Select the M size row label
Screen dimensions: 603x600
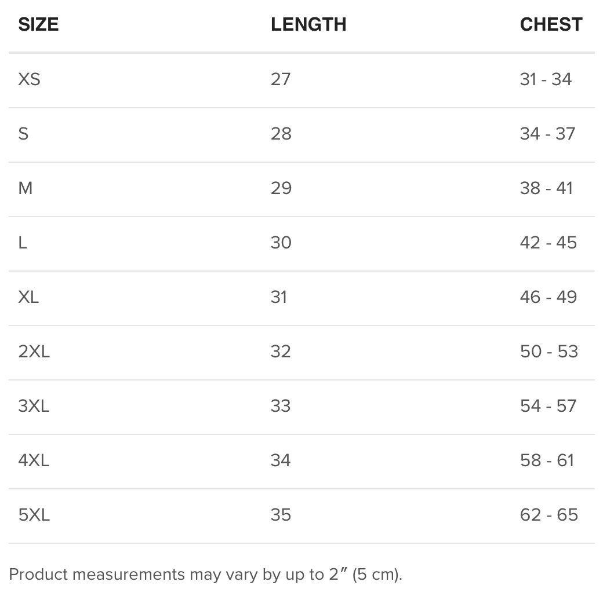26,188
